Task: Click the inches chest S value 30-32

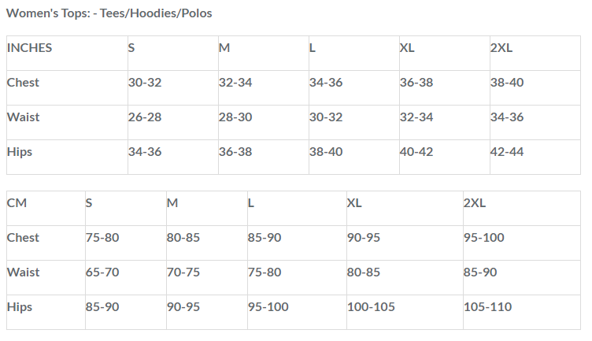Action: coord(145,83)
